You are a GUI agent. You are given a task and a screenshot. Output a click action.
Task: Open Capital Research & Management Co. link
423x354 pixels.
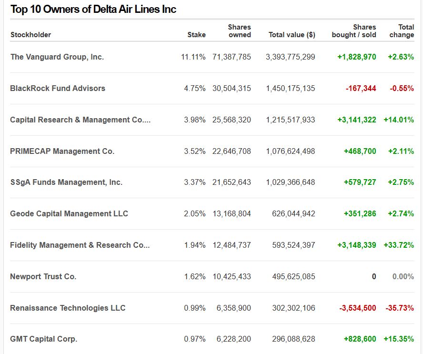(80, 120)
